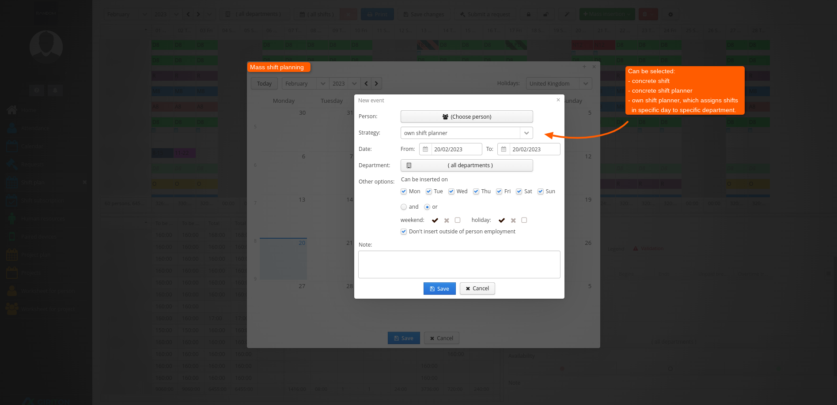Open the Strategy dropdown

pyautogui.click(x=526, y=133)
